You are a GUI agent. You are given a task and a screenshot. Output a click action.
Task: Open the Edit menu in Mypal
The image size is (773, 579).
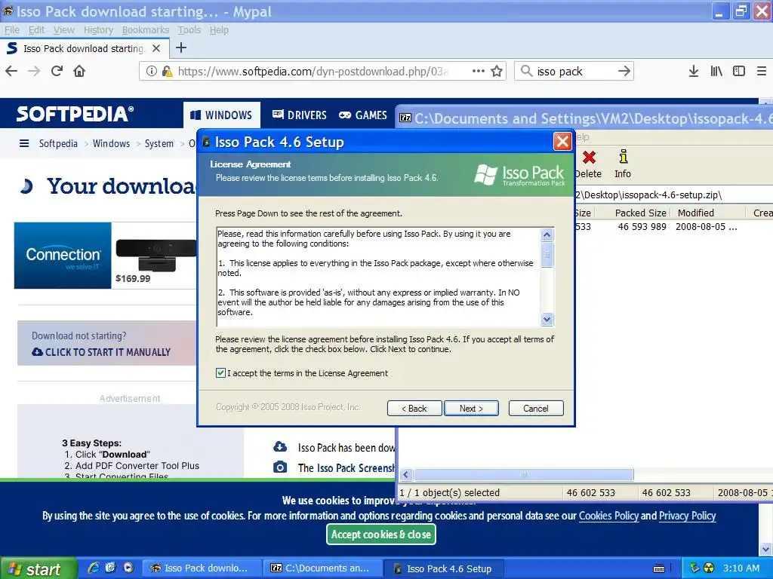(36, 30)
